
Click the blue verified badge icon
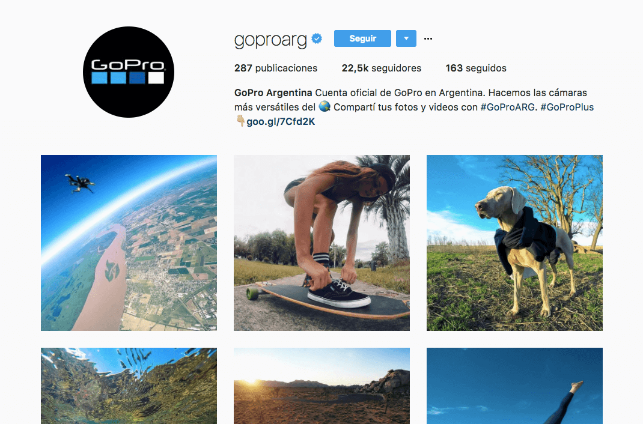317,38
